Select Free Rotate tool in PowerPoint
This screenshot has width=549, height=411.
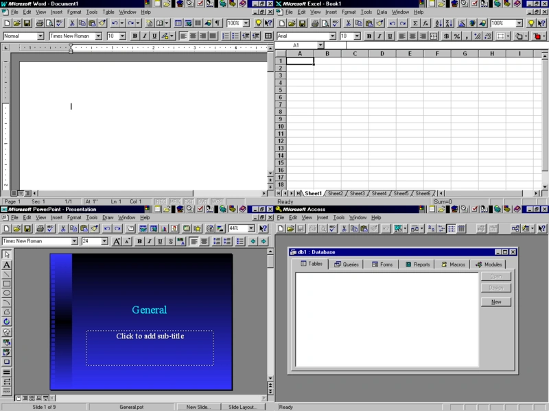(x=7, y=321)
